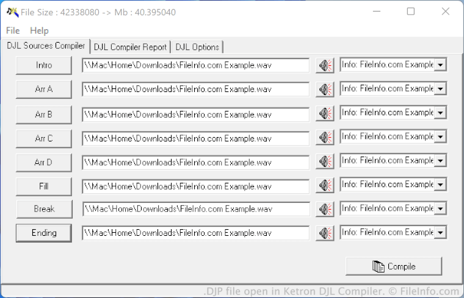Click the speaker icon in the Arr B row
Image resolution: width=464 pixels, height=298 pixels.
pos(325,113)
